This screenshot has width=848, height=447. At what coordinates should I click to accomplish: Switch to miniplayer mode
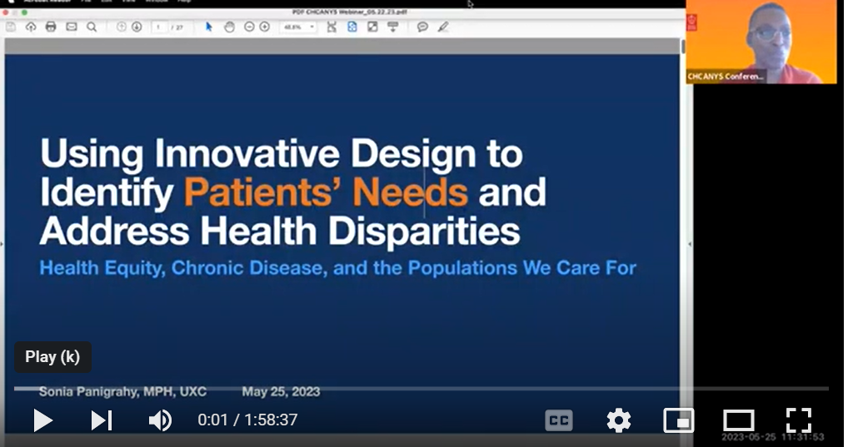point(679,420)
